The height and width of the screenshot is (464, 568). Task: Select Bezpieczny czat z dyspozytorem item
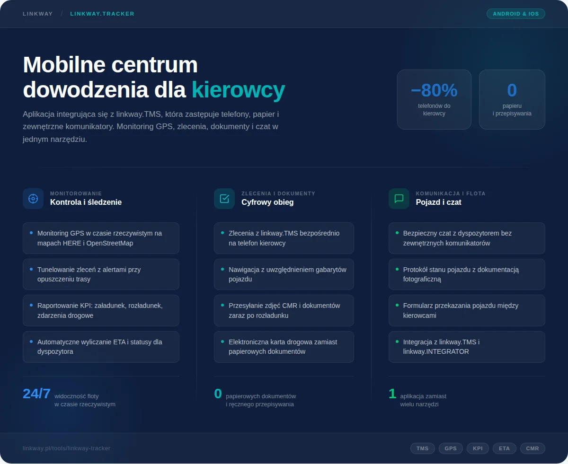(467, 238)
